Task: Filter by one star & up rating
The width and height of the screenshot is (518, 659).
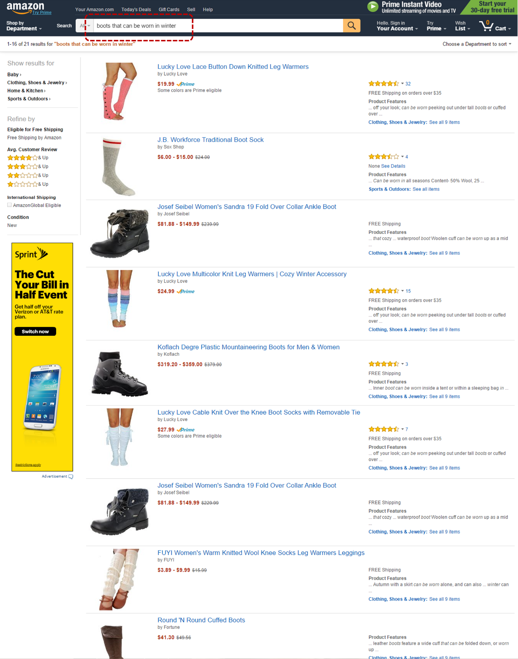Action: click(28, 184)
